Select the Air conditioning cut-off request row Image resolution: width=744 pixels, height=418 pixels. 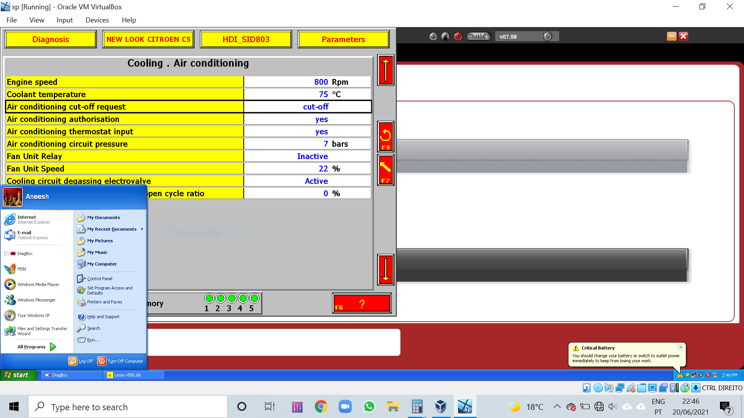point(189,107)
